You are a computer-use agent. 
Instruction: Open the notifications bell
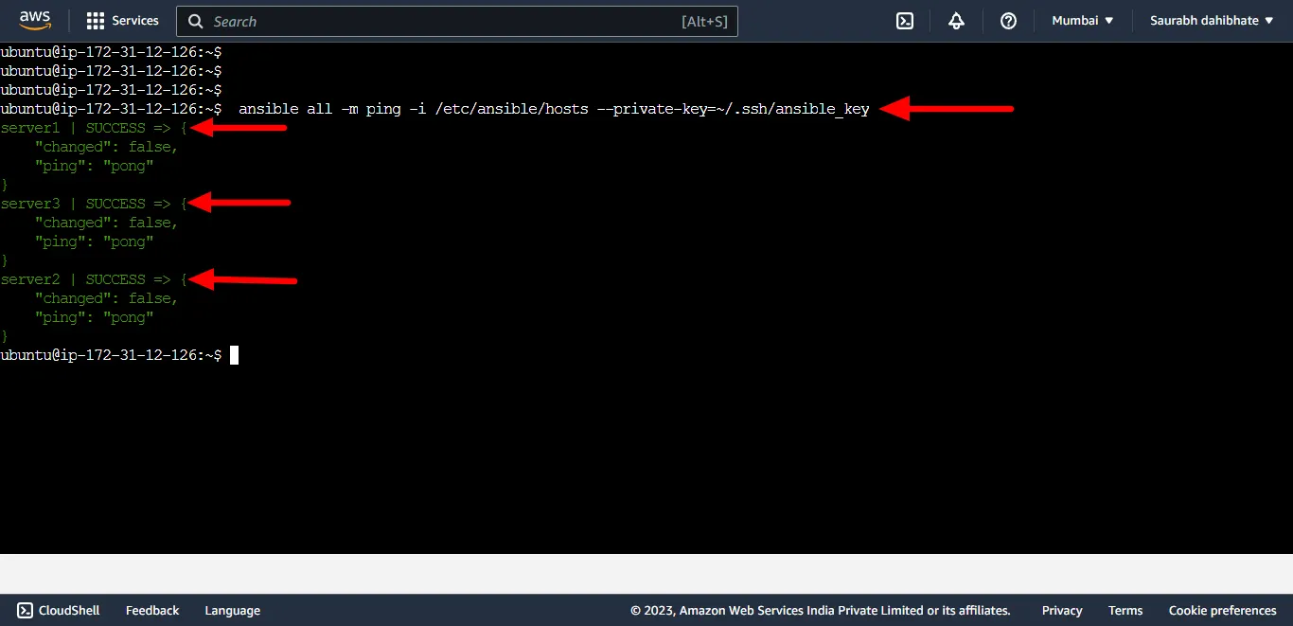coord(957,21)
